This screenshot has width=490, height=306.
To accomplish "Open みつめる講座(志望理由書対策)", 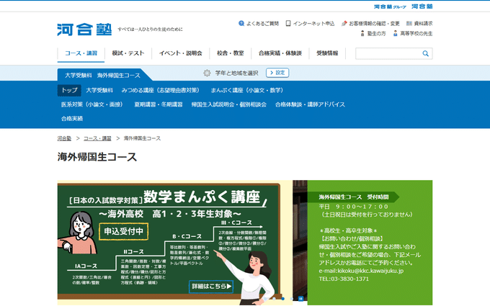I will (x=160, y=90).
